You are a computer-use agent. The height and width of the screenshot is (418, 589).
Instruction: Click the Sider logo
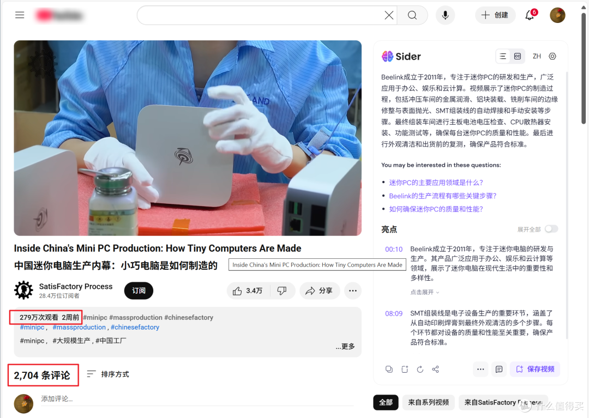[401, 56]
